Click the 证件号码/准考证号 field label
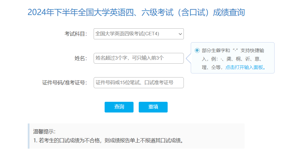 click(x=64, y=83)
